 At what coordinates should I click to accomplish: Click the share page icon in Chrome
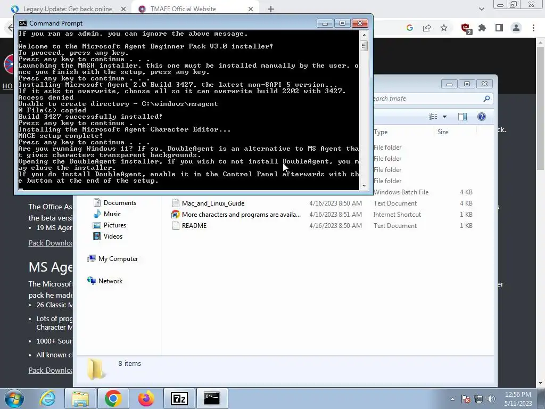427,28
